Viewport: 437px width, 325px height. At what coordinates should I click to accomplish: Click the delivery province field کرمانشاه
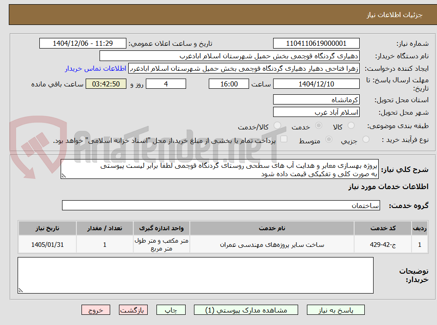tap(316, 99)
